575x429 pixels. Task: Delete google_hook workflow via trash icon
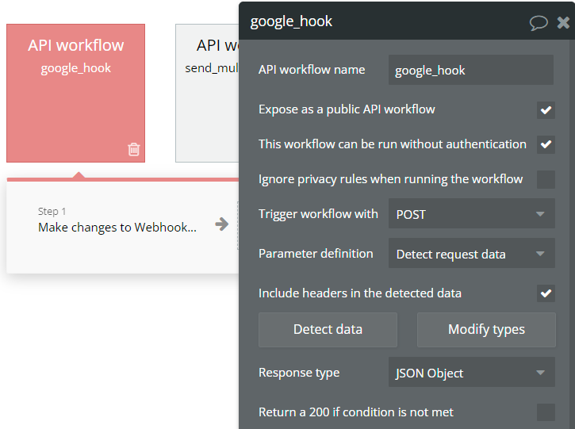coord(134,148)
